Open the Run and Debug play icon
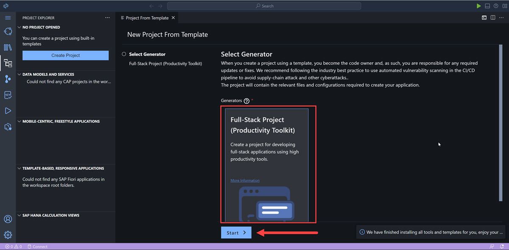This screenshot has height=250, width=509. pos(8,111)
